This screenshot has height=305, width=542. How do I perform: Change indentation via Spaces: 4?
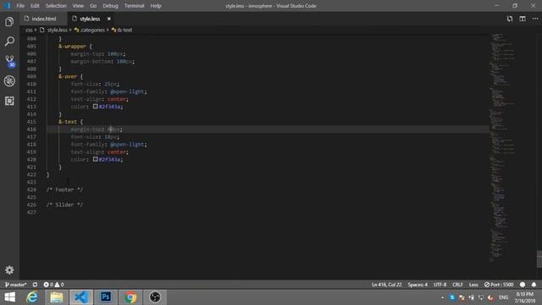[x=418, y=285]
